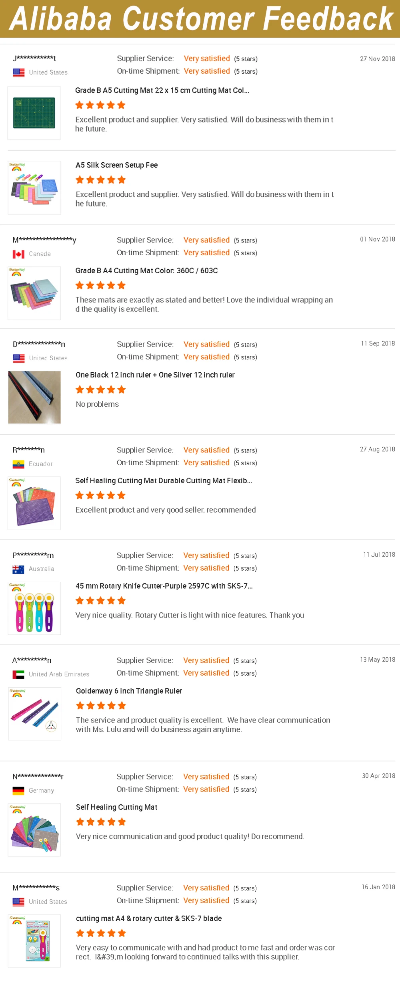Click the Canada flag icon
The width and height of the screenshot is (400, 985).
(18, 254)
